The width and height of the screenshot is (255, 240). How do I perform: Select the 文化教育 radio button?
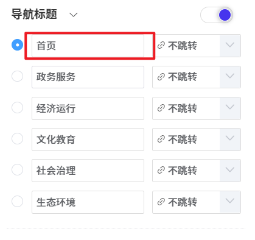pos(17,139)
